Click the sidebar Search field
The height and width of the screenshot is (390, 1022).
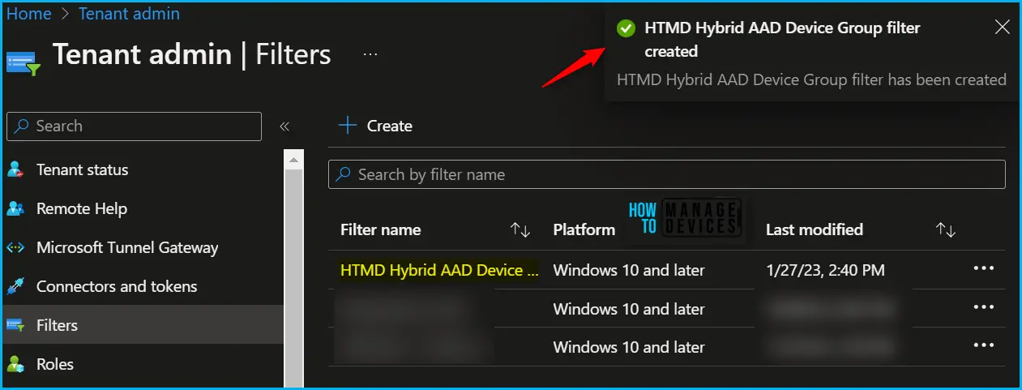coord(135,126)
